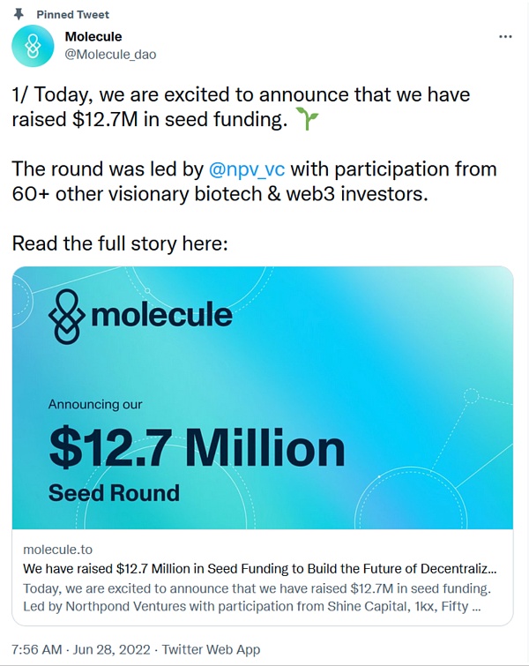Click the 'Seed Round' text on card image
Viewport: 529px width, 666px height.
click(114, 493)
